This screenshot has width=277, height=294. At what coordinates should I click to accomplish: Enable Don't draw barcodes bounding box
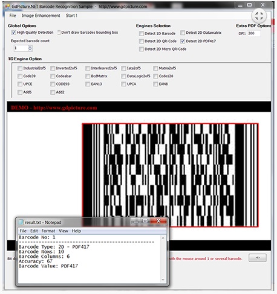pyautogui.click(x=59, y=33)
